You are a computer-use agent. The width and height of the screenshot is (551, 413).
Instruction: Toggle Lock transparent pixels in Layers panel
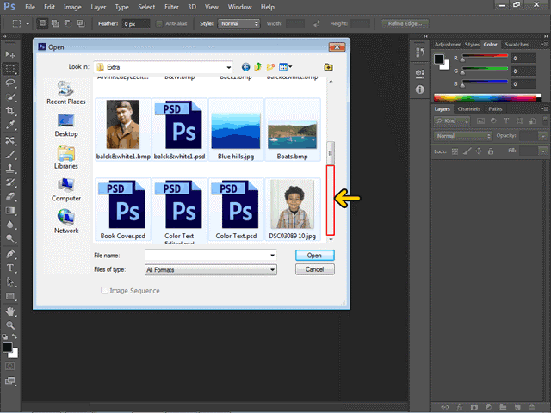point(455,151)
